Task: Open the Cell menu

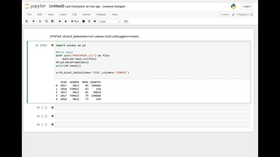Action: [74, 14]
